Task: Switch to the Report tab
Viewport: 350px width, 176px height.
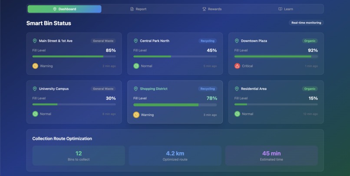Action: point(138,9)
